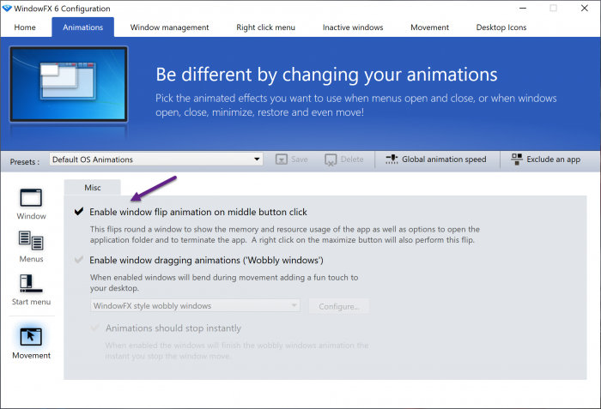Select the Menus animation category icon
The height and width of the screenshot is (409, 601).
[x=31, y=241]
